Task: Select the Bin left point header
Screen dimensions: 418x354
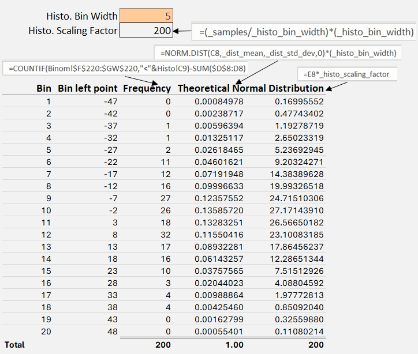Action: pyautogui.click(x=87, y=89)
